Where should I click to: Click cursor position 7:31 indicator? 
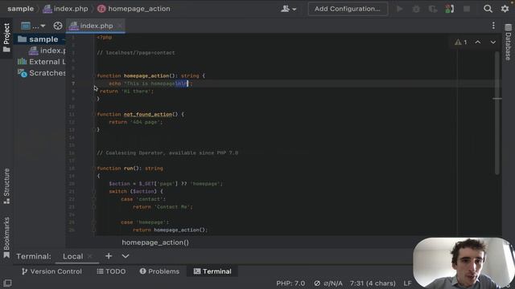click(x=373, y=283)
